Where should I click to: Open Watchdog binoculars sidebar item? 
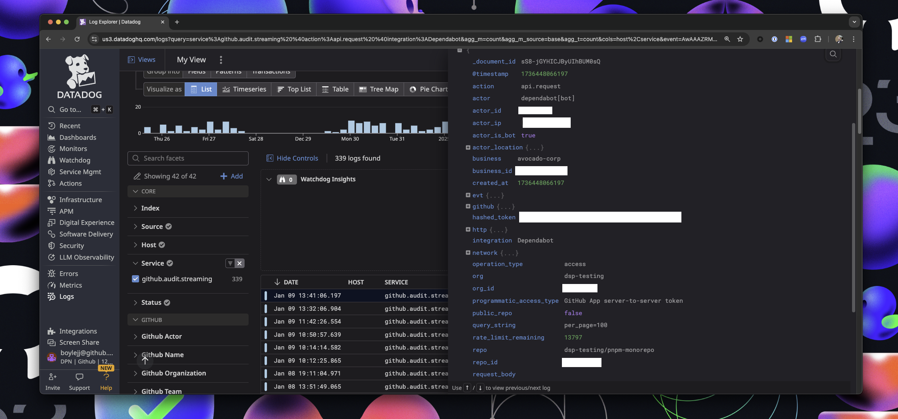tap(69, 160)
